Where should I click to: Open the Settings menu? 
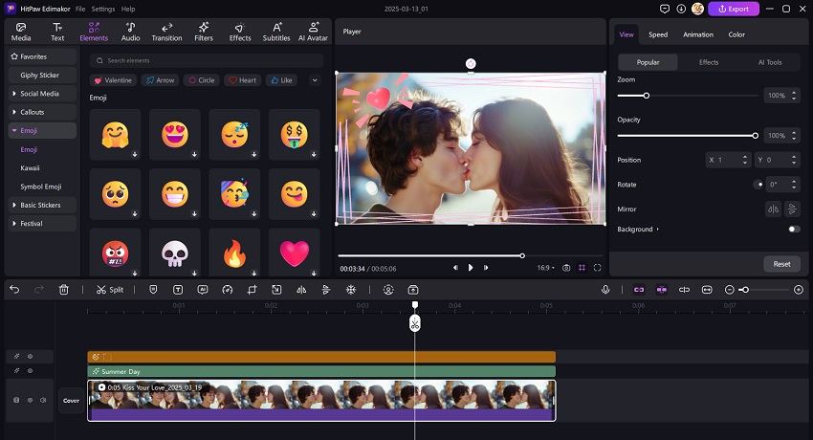coord(102,9)
